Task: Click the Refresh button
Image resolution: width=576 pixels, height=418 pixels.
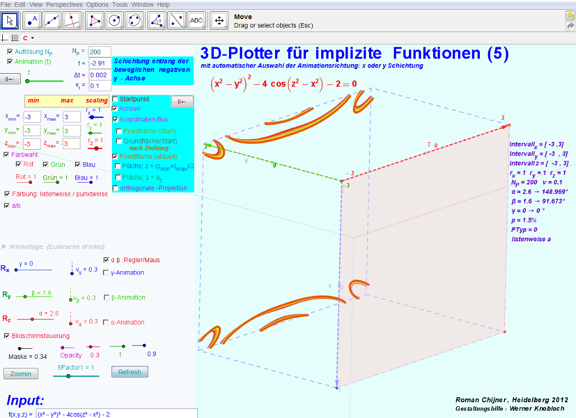Action: click(129, 372)
